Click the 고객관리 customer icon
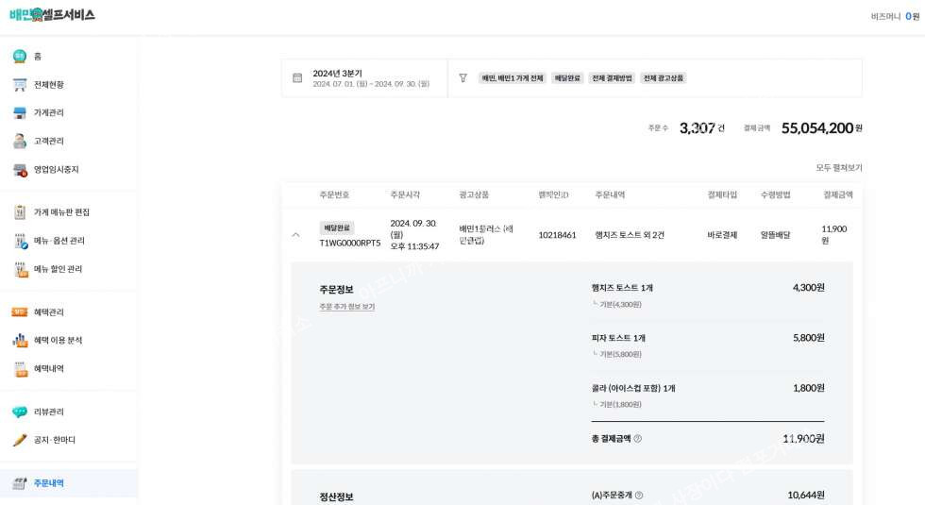This screenshot has width=925, height=505. pyautogui.click(x=20, y=142)
